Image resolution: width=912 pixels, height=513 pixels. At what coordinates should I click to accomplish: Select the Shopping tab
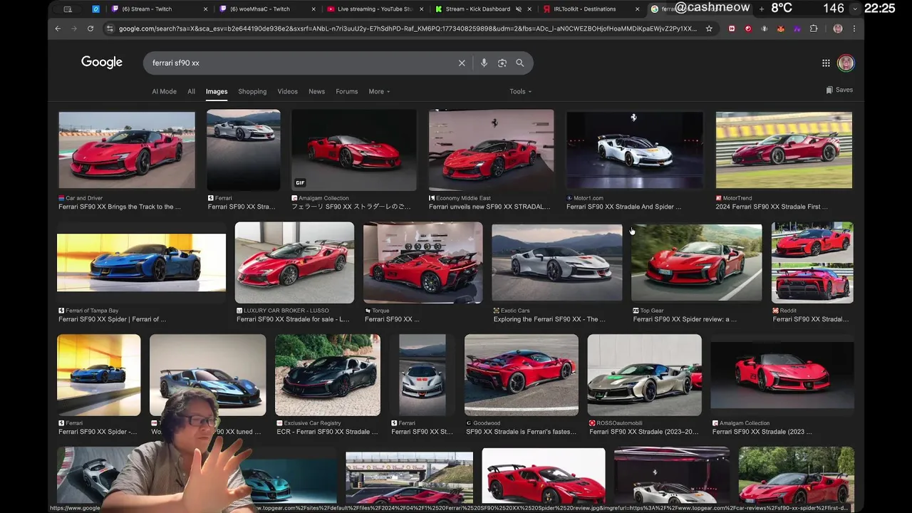pos(252,91)
